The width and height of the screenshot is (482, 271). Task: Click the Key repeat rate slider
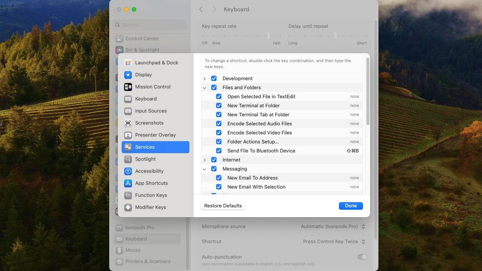[268, 36]
